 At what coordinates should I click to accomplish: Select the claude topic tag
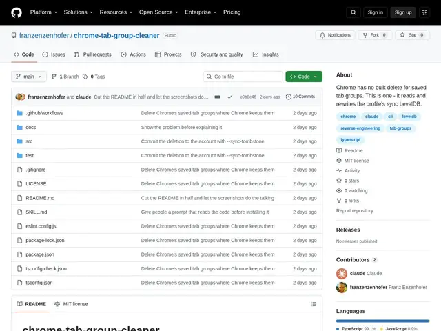371,117
